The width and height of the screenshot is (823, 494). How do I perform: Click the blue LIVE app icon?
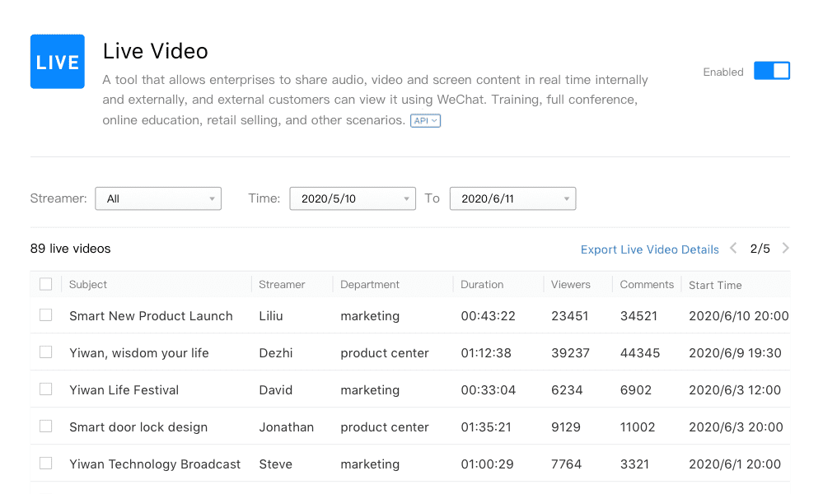(57, 62)
